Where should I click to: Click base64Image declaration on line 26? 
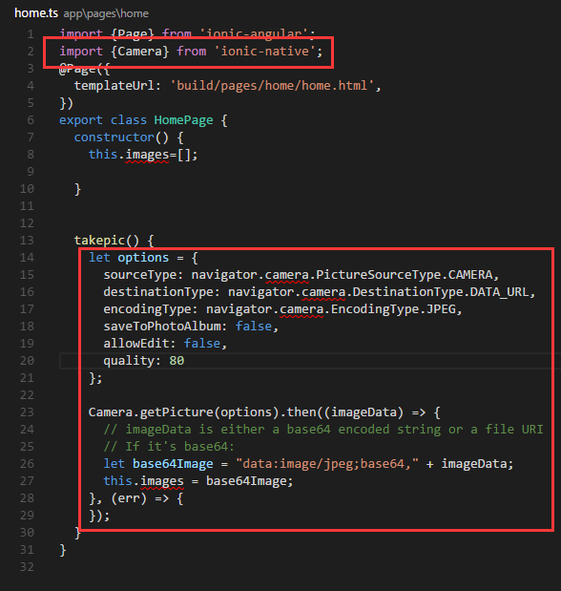[173, 464]
